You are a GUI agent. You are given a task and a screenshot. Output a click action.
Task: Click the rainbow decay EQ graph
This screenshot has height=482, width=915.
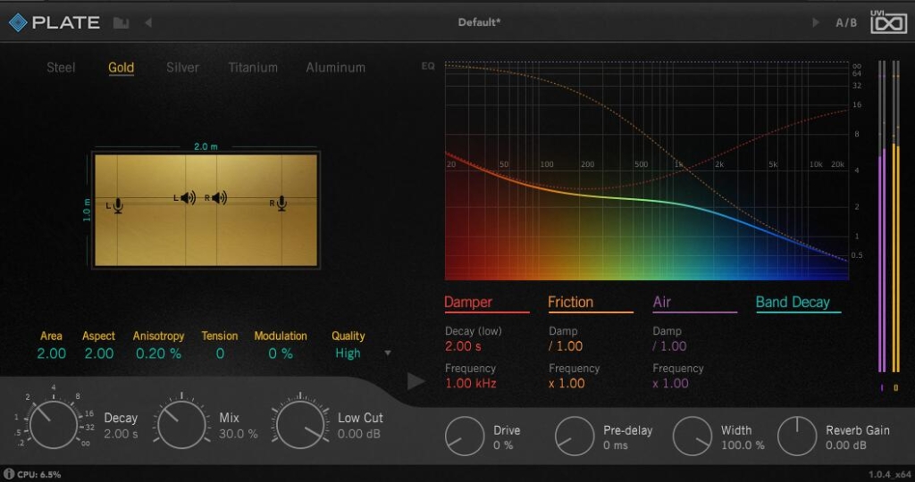(647, 170)
